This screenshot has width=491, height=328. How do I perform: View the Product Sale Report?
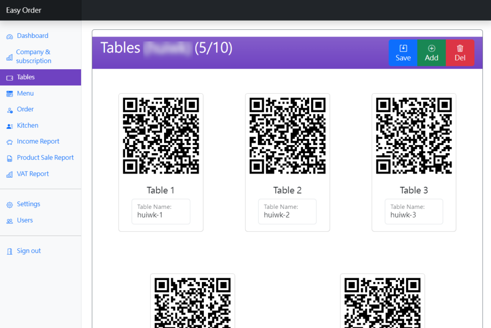pyautogui.click(x=45, y=158)
